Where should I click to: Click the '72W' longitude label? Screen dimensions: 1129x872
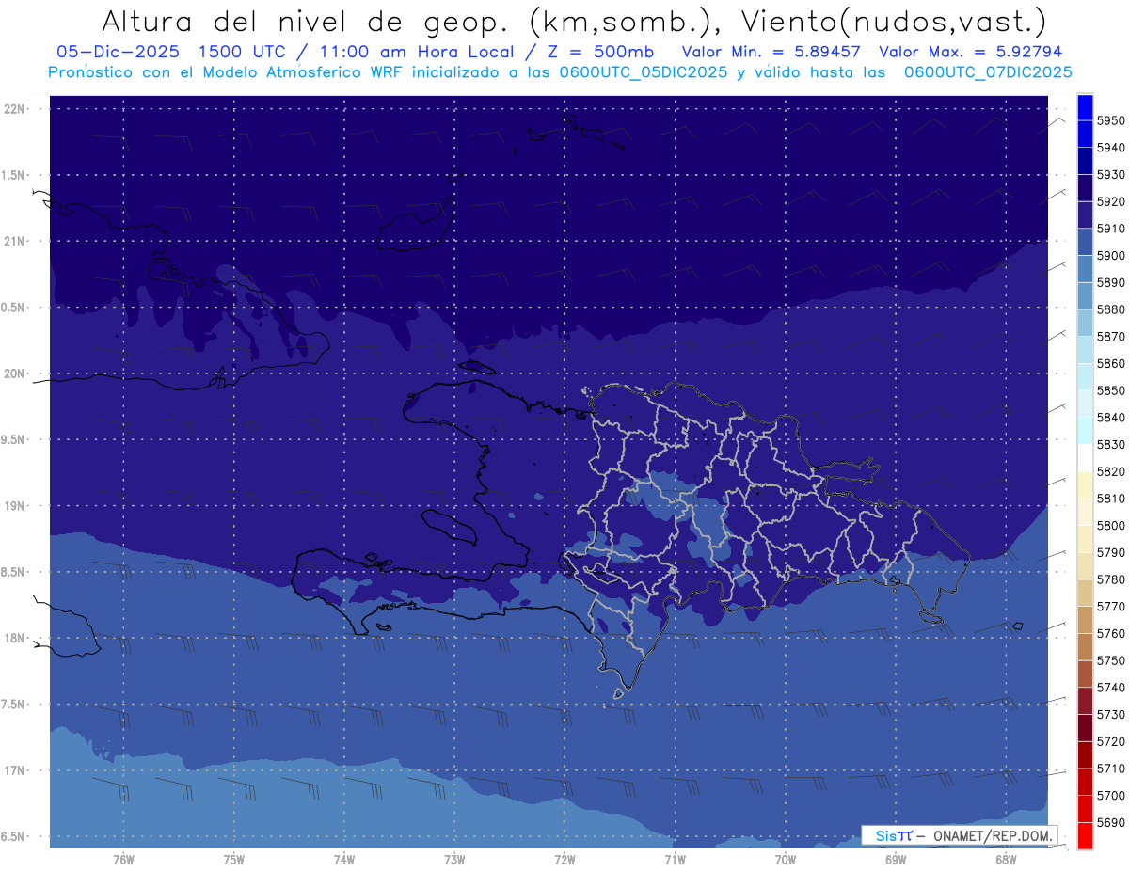(x=564, y=860)
